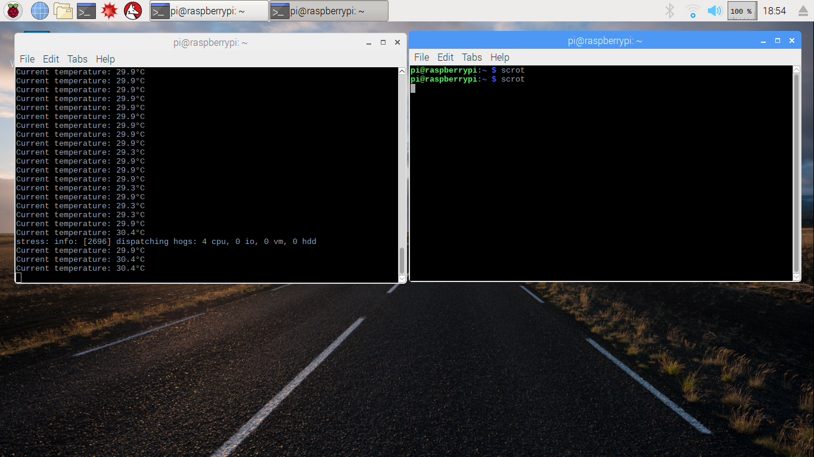
Task: Open the Wolfram wolf icon in the panel
Action: (133, 10)
